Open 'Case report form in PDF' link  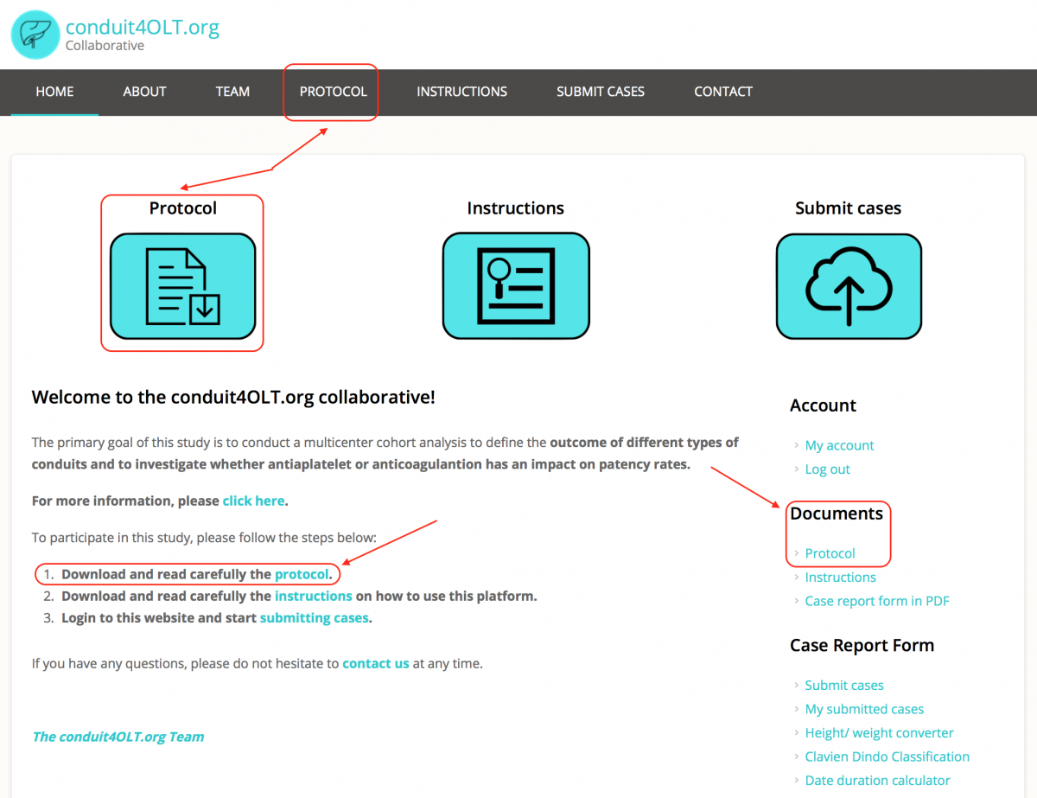876,601
